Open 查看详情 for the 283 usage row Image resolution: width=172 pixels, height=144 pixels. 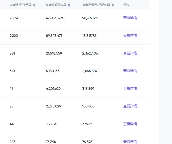point(130,142)
